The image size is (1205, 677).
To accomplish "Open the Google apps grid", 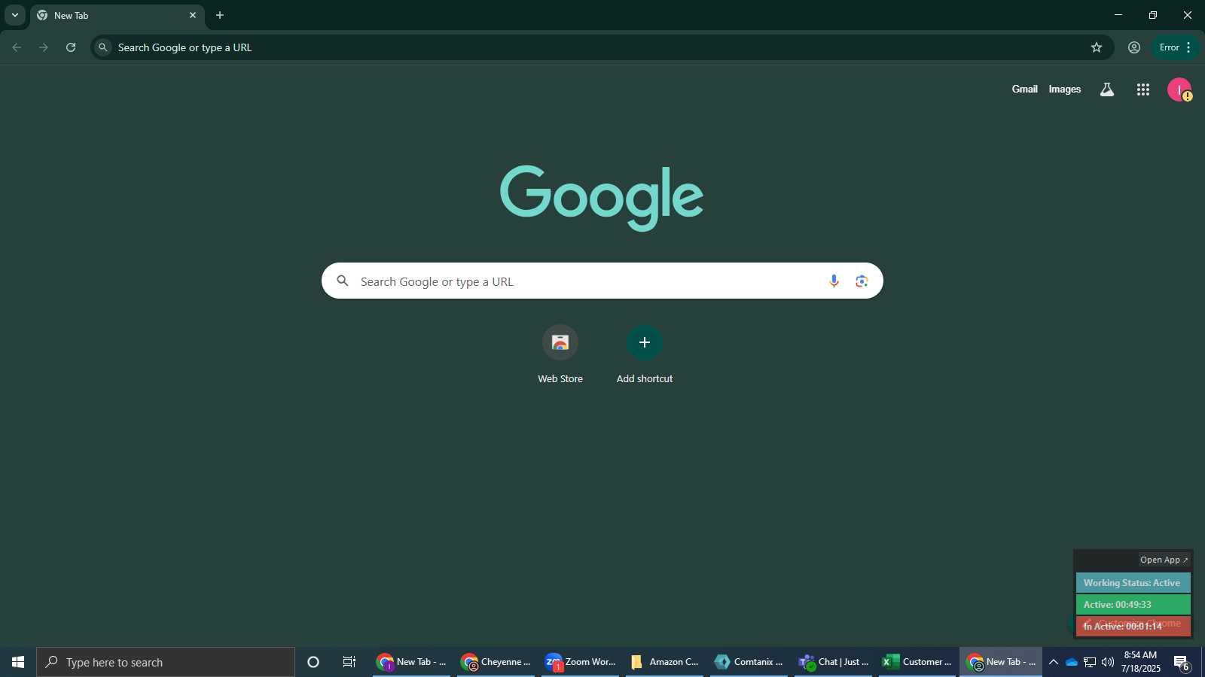I will (x=1143, y=90).
